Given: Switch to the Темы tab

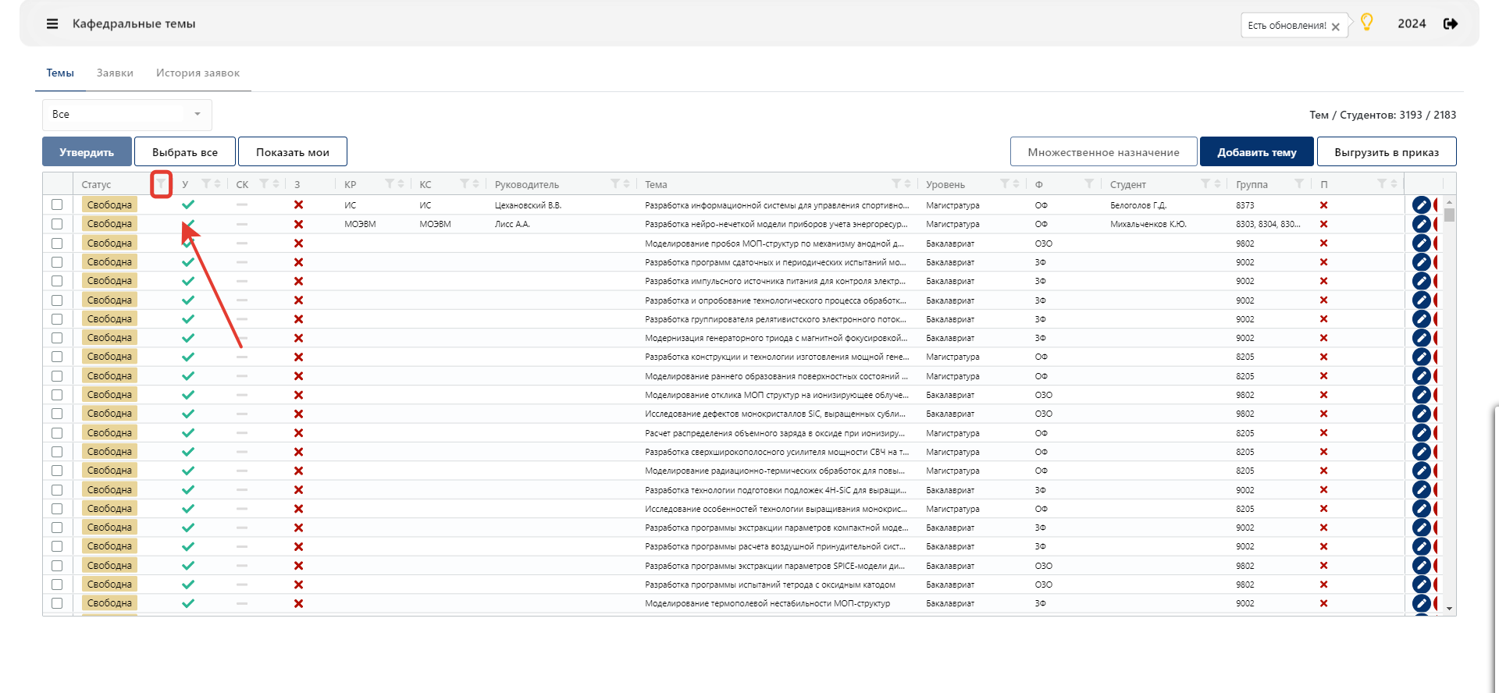Looking at the screenshot, I should tap(60, 73).
